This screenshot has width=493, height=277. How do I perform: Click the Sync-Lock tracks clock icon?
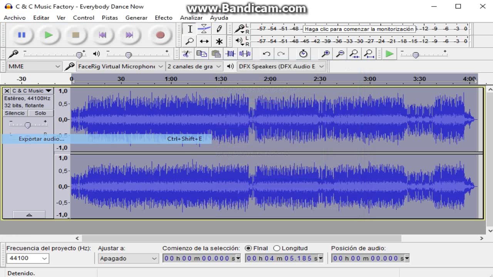[x=303, y=54]
